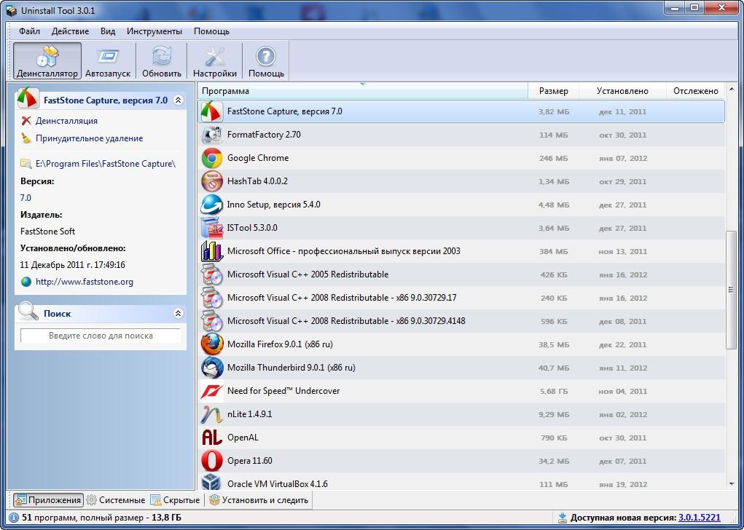Click Установить и следить button
744x530 pixels.
(259, 500)
